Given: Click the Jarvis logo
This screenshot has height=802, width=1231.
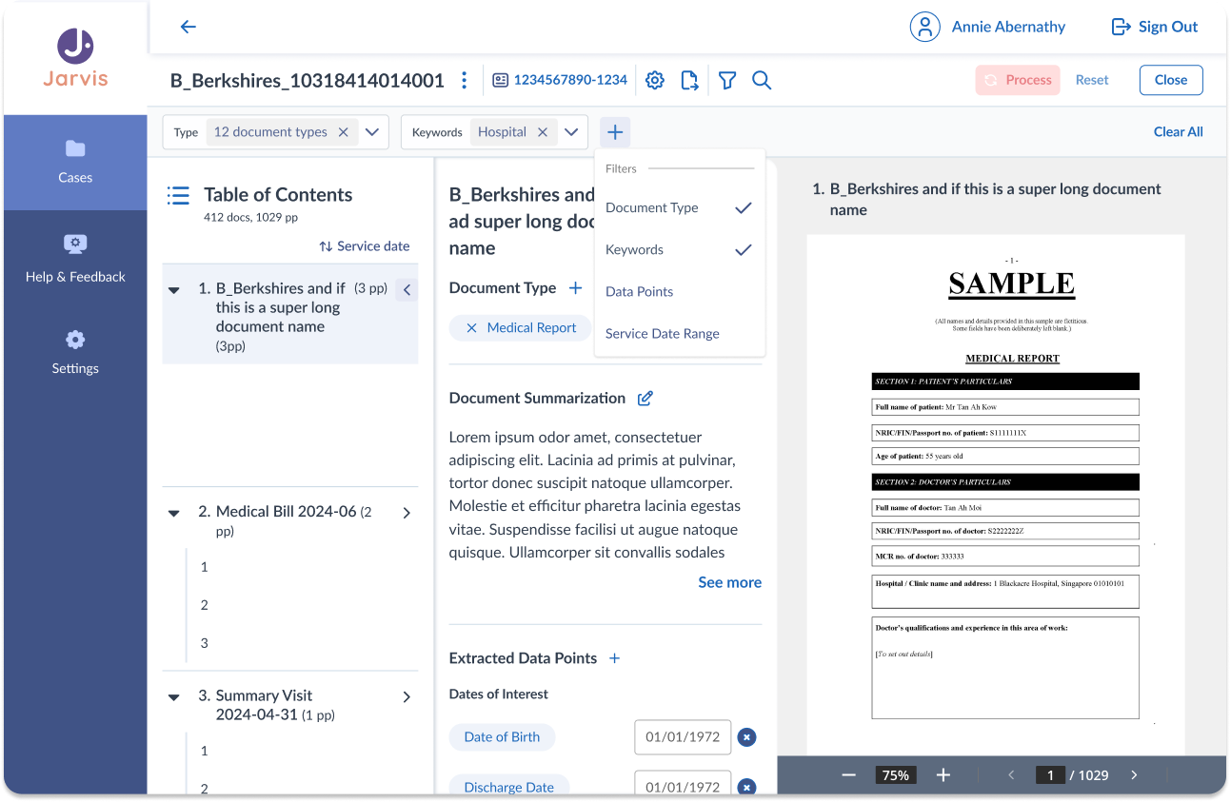Looking at the screenshot, I should pyautogui.click(x=75, y=57).
